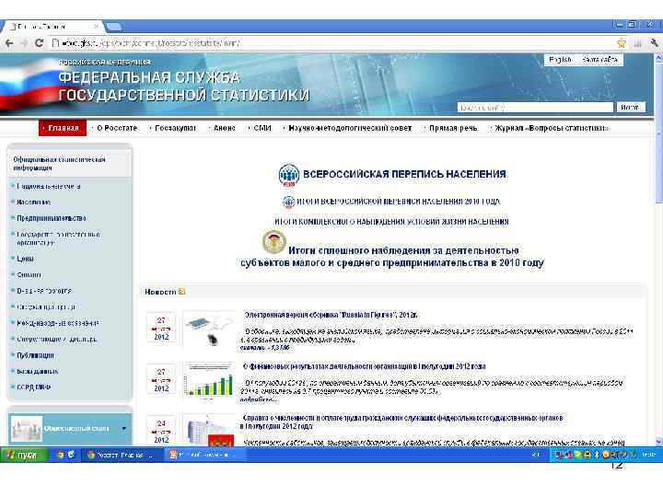
Task: Open news link Russia in Figures 2012
Action: 331,315
